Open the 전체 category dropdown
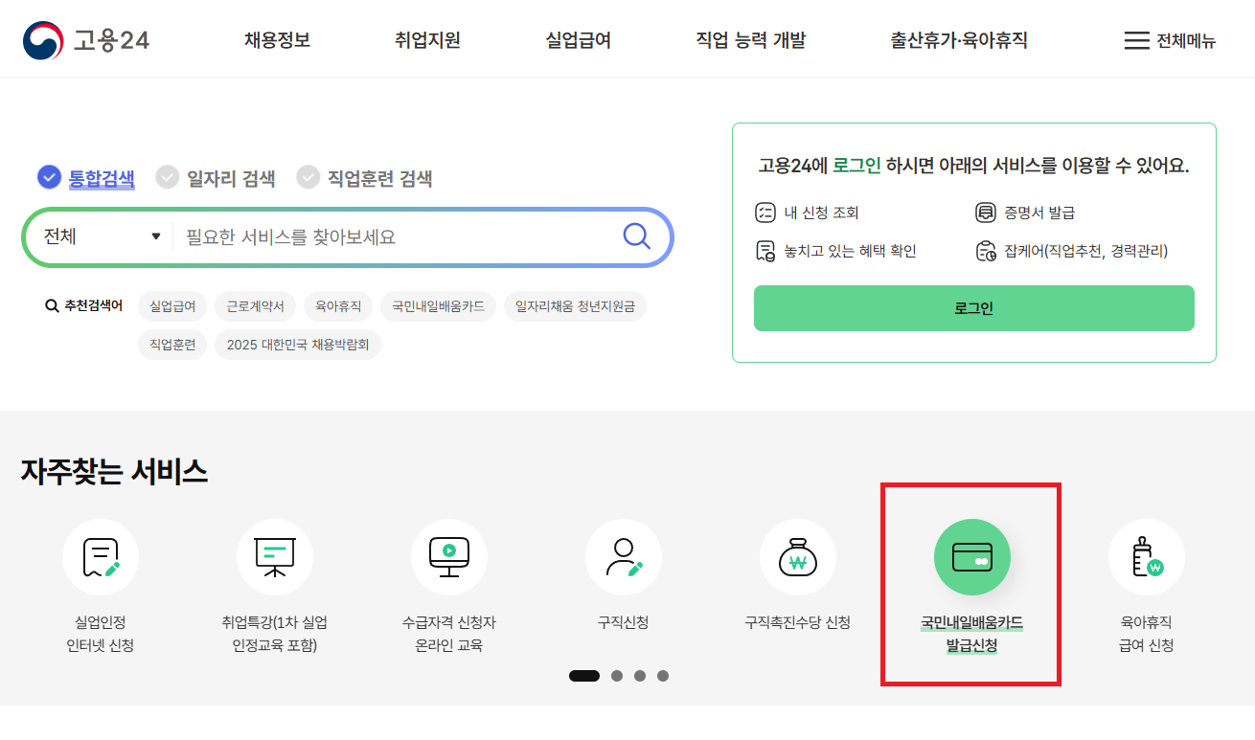 coord(101,235)
